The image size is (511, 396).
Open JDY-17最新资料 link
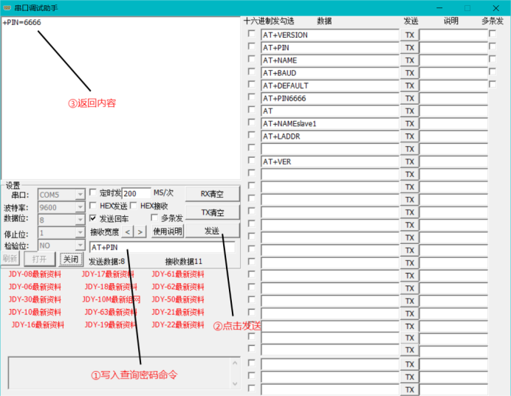[x=108, y=274]
